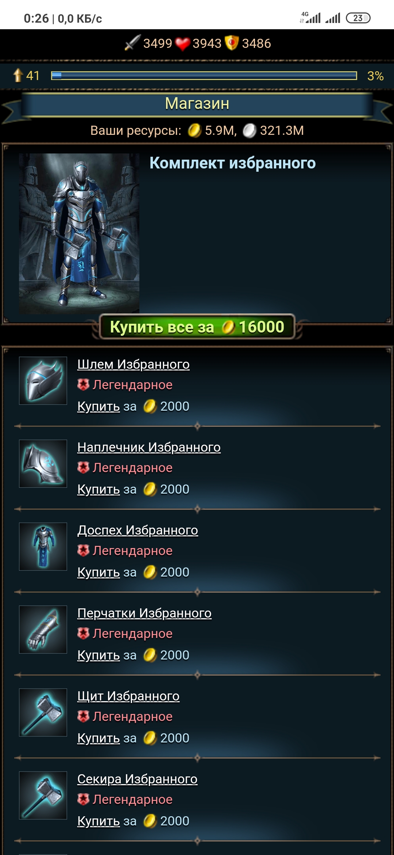Tap the Секира Избранного item icon
Viewport: 394px width, 855px height.
tap(43, 795)
